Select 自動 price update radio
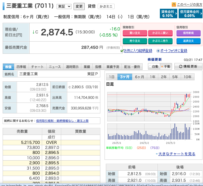 click(150, 67)
